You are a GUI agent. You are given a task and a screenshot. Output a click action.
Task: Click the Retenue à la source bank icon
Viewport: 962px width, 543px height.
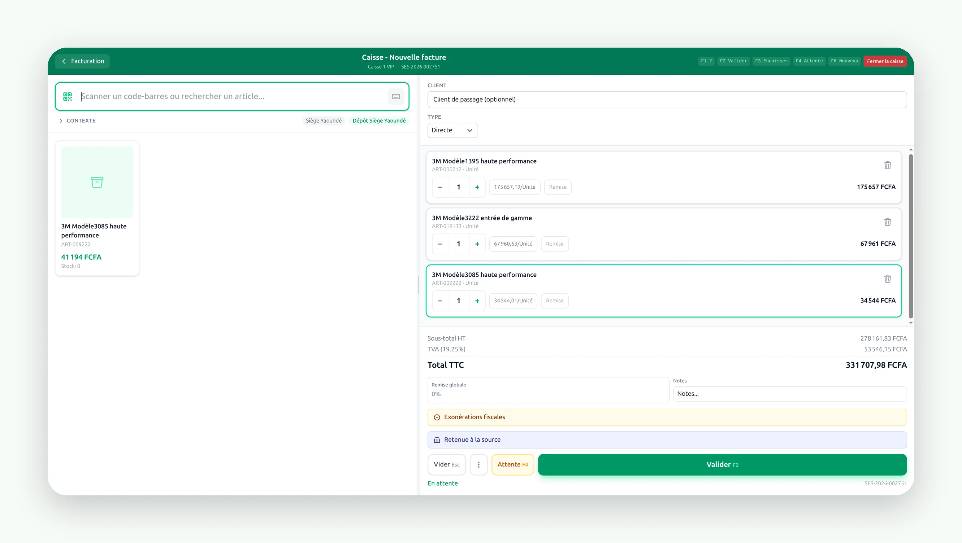437,440
